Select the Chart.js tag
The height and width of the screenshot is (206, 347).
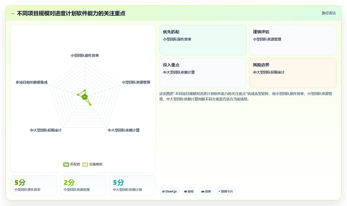click(169, 191)
